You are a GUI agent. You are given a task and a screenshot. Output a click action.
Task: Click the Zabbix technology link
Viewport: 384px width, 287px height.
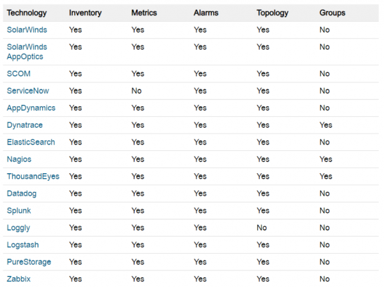pyautogui.click(x=19, y=279)
